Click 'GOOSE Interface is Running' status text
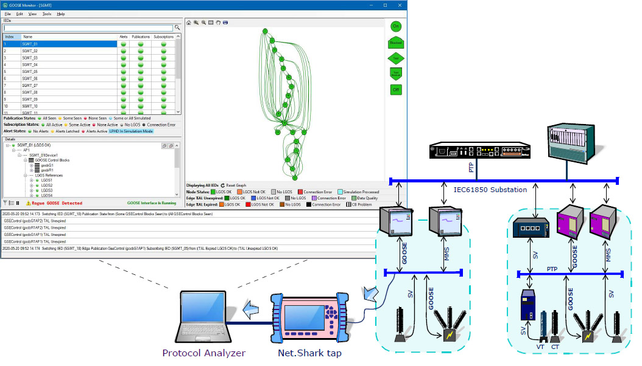642x366 pixels. (x=152, y=203)
